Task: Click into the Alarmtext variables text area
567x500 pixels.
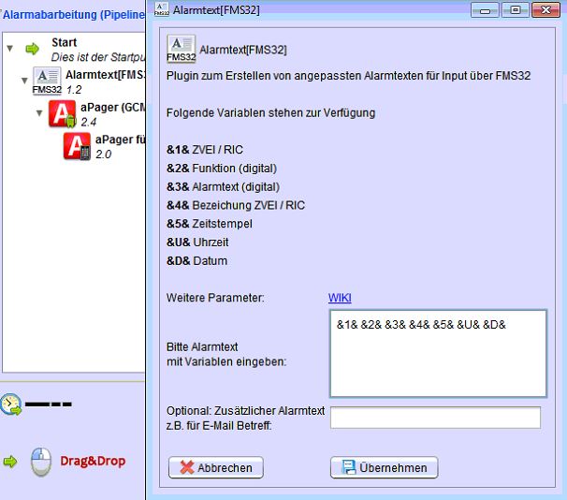Action: pyautogui.click(x=437, y=354)
